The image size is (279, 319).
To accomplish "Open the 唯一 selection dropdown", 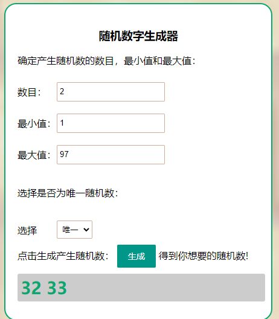I will (74, 230).
